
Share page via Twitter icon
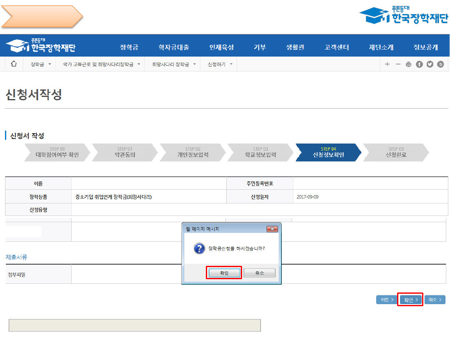(430, 64)
